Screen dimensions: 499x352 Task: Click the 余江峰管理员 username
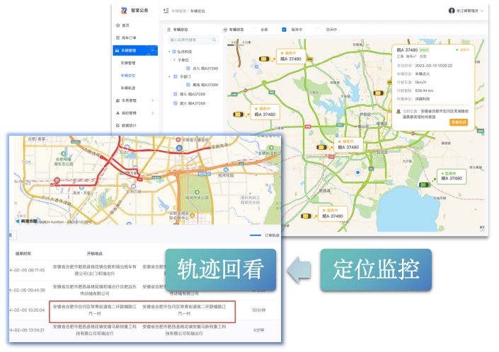pyautogui.click(x=467, y=11)
